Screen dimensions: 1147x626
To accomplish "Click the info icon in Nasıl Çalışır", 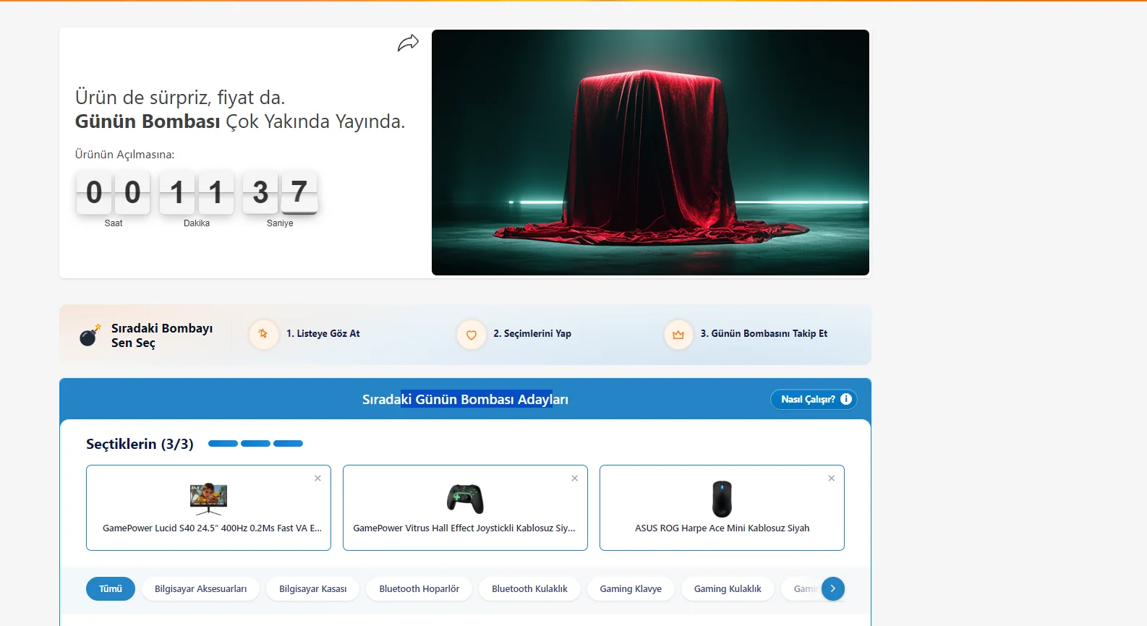I will (845, 399).
